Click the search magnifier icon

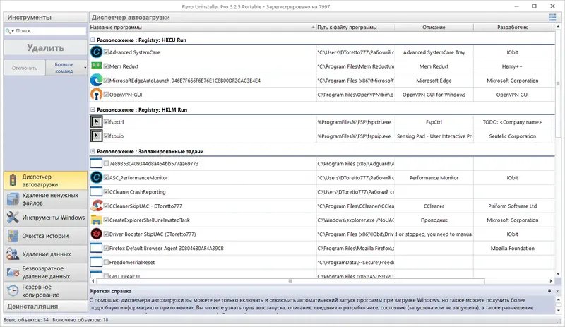(x=8, y=31)
